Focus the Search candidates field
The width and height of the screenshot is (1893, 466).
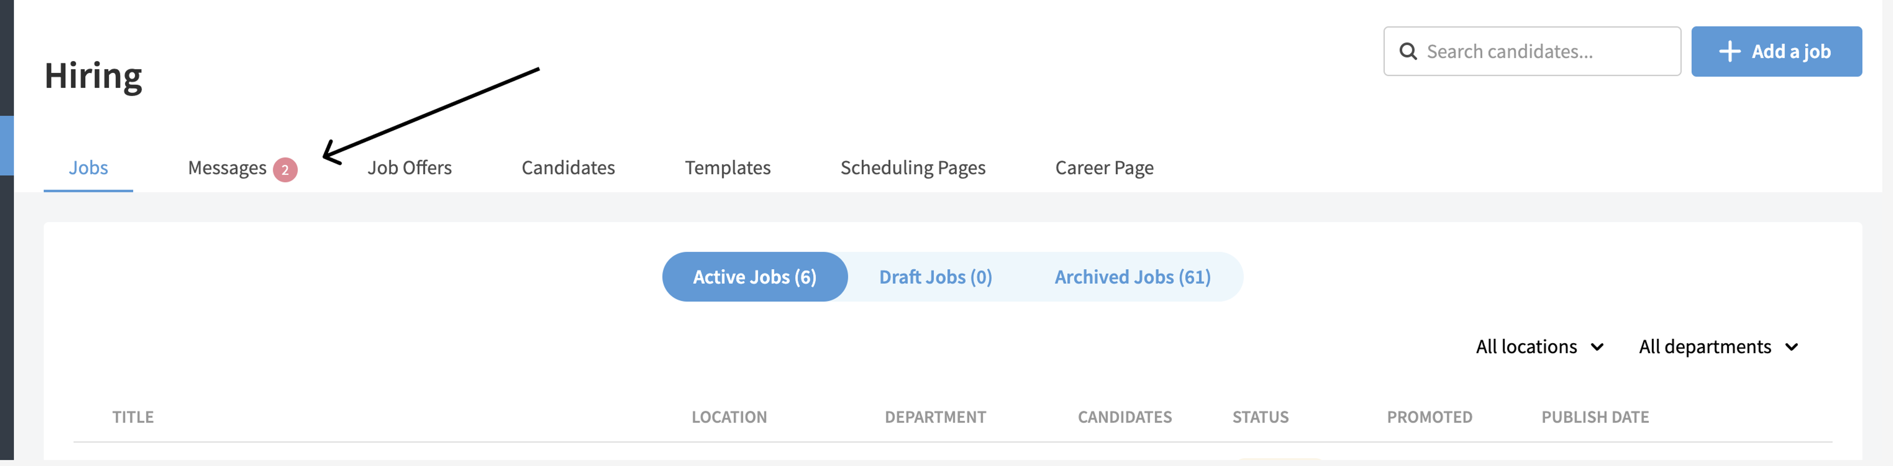click(x=1532, y=51)
